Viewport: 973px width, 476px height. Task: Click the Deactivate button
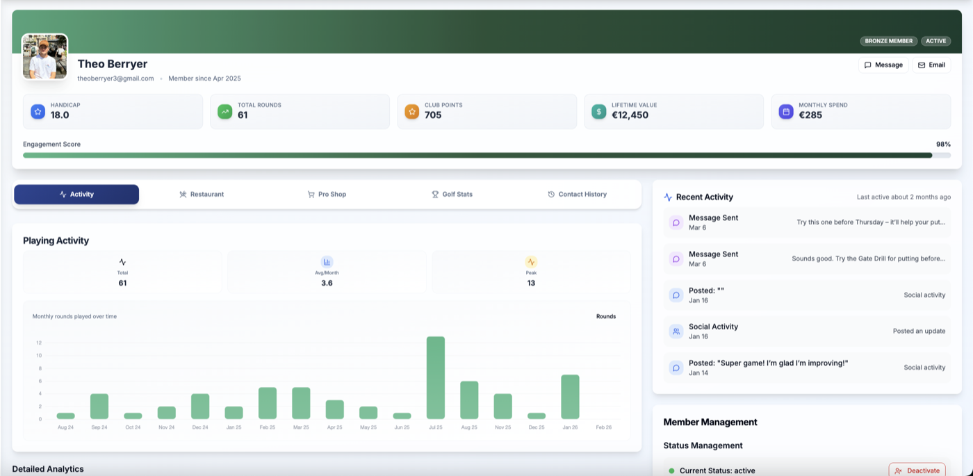(x=917, y=470)
